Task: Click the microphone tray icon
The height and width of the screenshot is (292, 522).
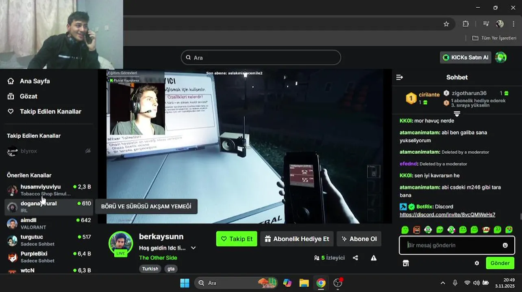Action: pos(455,283)
